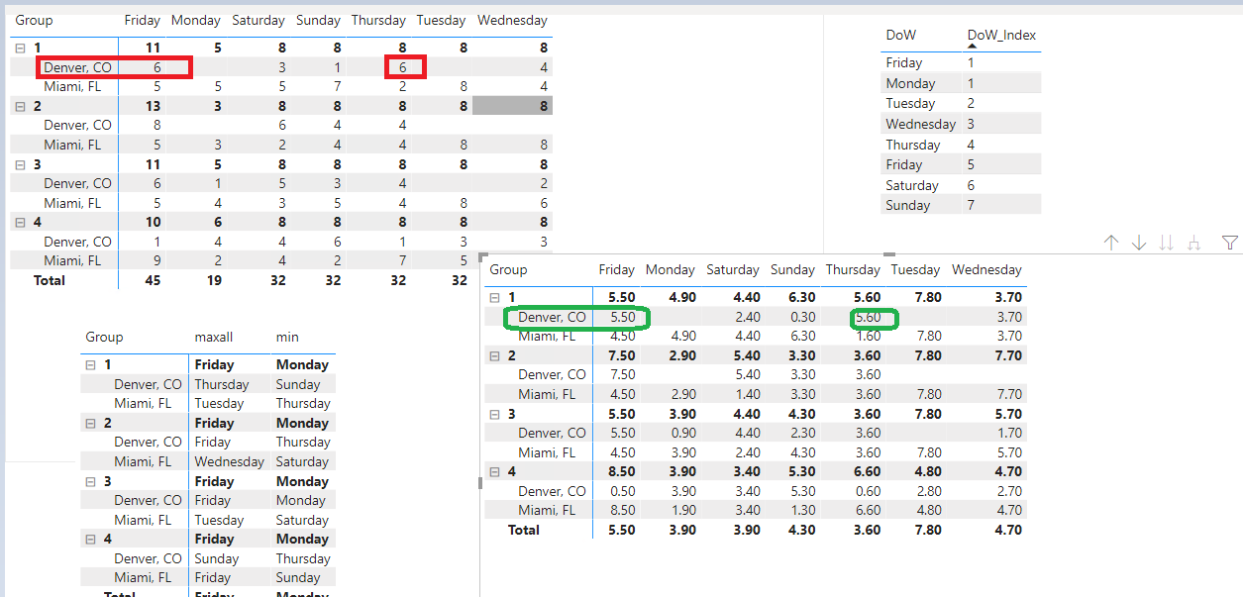Click the 8.50 Friday value for Miami, group 4

pyautogui.click(x=622, y=511)
